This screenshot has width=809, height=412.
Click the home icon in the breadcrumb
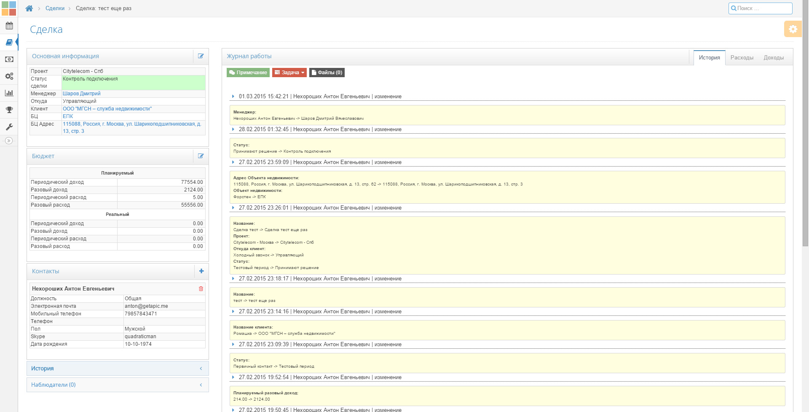point(29,8)
